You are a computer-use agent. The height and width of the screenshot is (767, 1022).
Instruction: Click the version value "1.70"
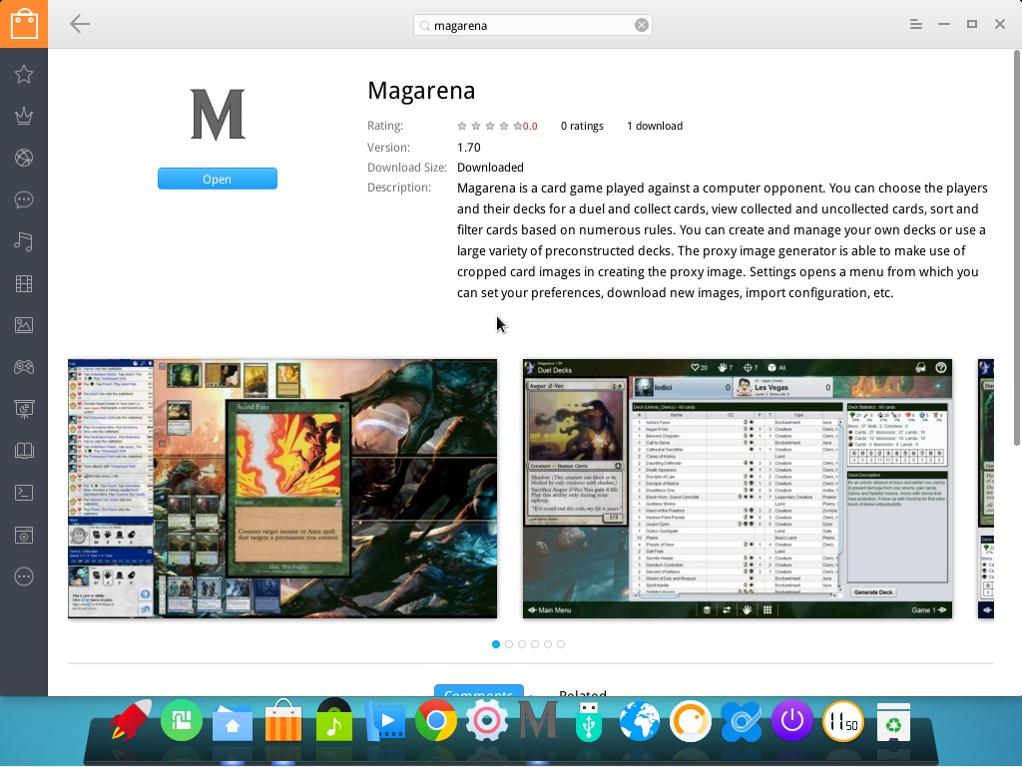[x=469, y=148]
